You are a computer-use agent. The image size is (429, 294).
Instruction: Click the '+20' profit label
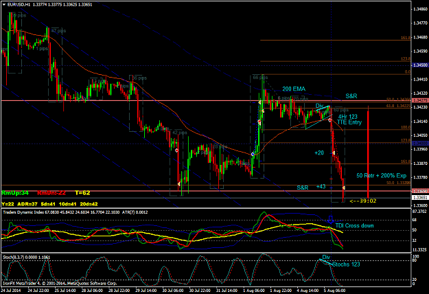pyautogui.click(x=319, y=153)
